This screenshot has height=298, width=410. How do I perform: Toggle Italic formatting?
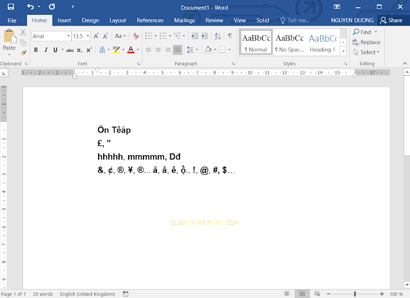click(45, 50)
